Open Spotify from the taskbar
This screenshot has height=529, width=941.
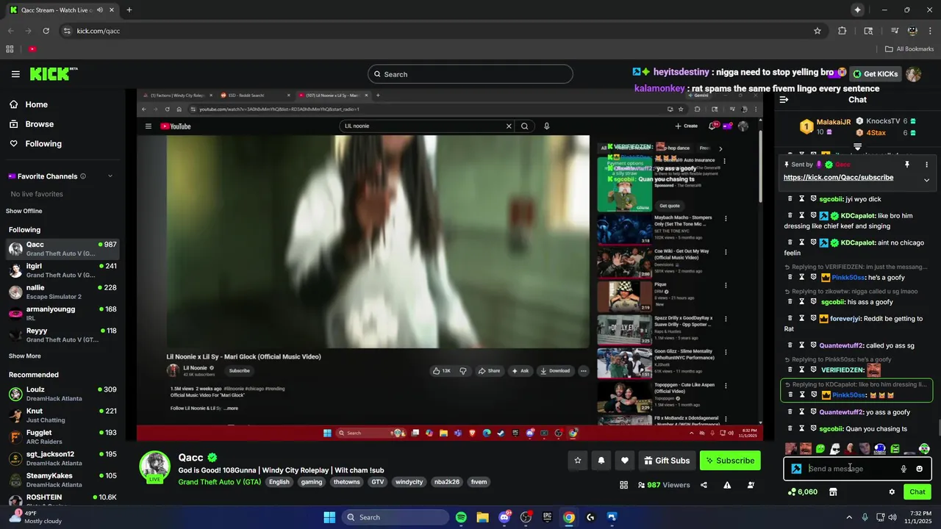pyautogui.click(x=461, y=517)
